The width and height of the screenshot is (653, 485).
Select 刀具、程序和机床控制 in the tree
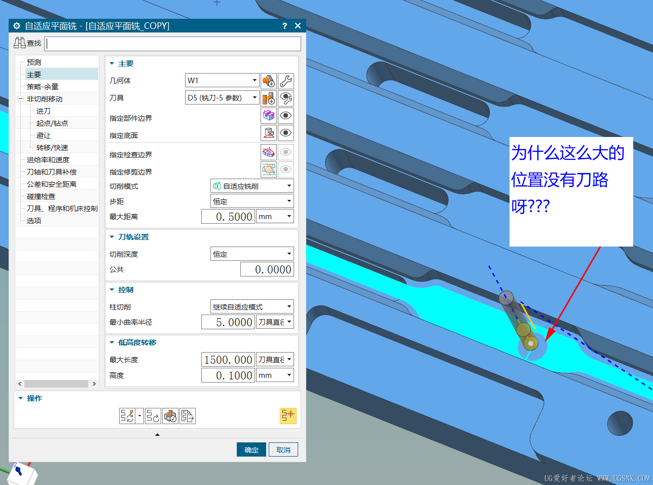62,209
